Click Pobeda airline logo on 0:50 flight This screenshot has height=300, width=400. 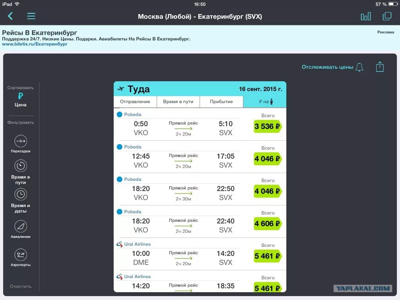click(x=120, y=114)
